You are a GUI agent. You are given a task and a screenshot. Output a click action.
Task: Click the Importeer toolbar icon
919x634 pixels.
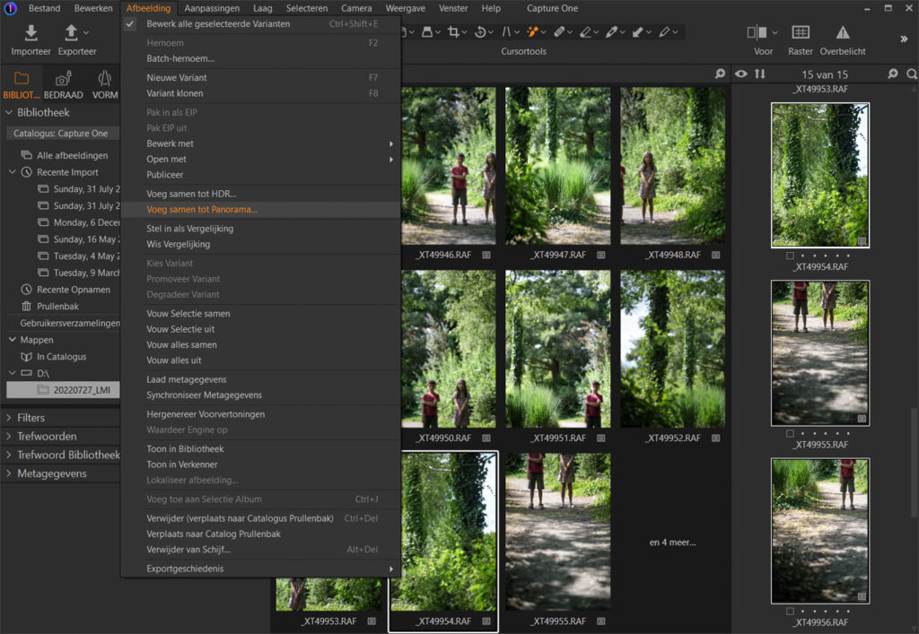(x=31, y=33)
